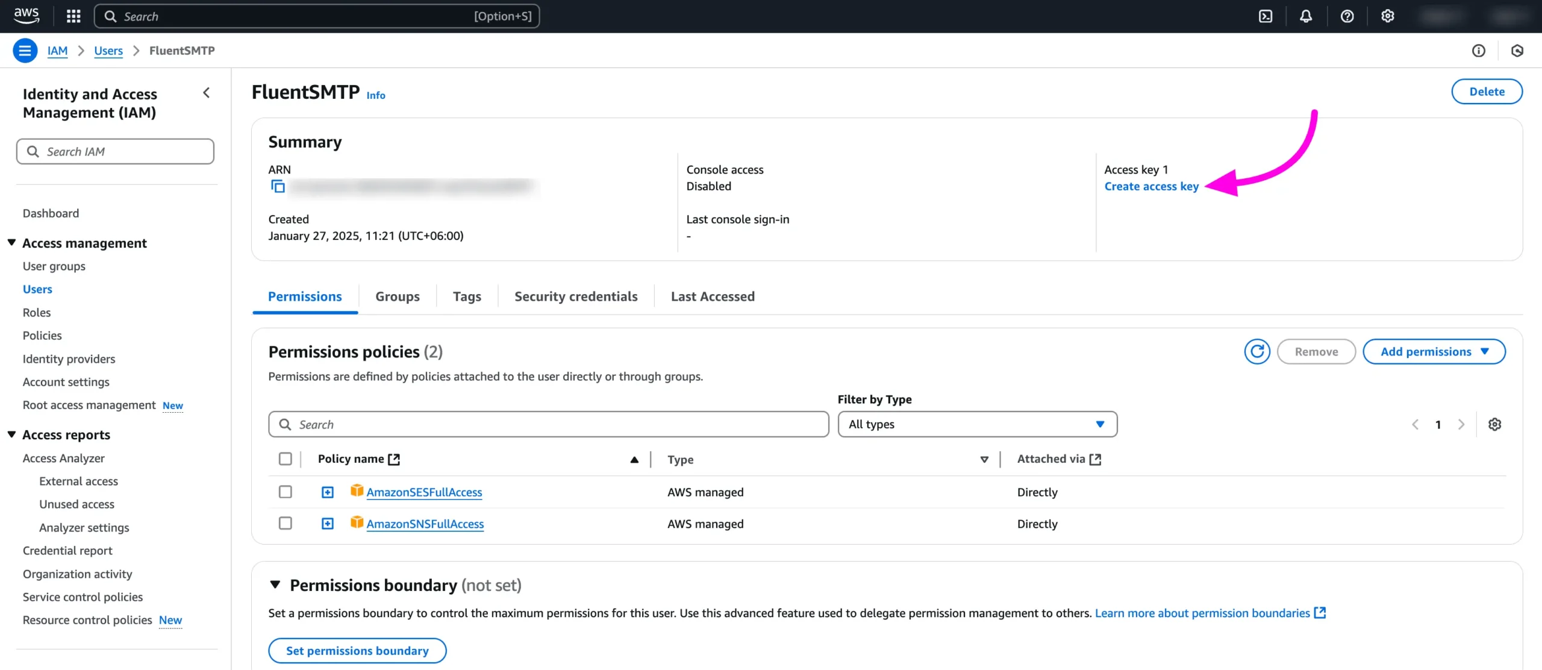Open the help question mark icon

[1347, 16]
